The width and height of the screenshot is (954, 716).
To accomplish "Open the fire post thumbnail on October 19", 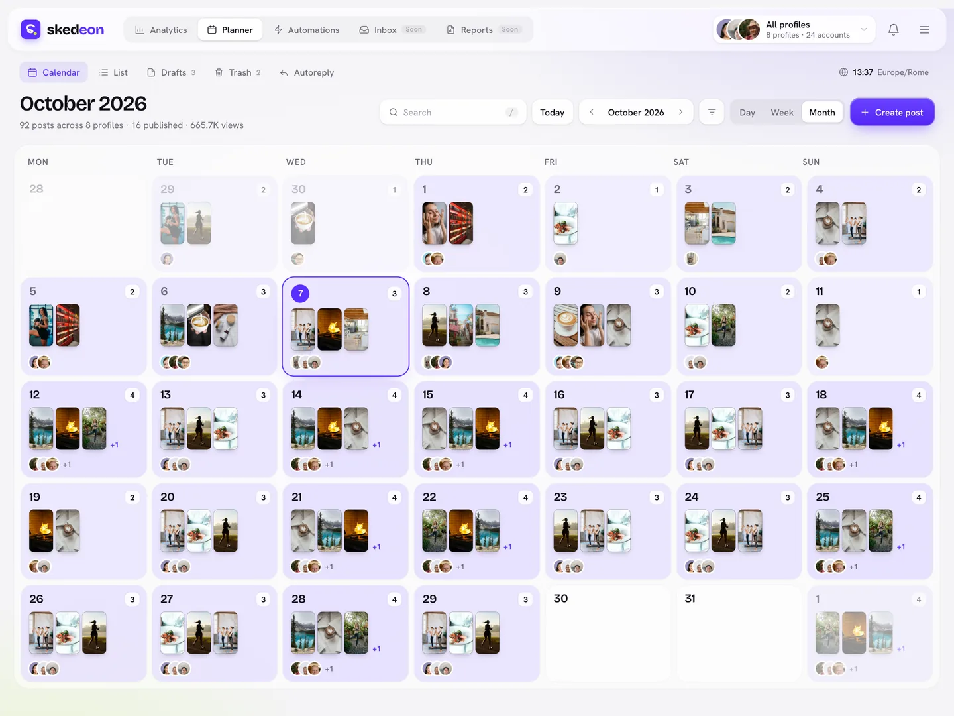I will click(x=41, y=530).
